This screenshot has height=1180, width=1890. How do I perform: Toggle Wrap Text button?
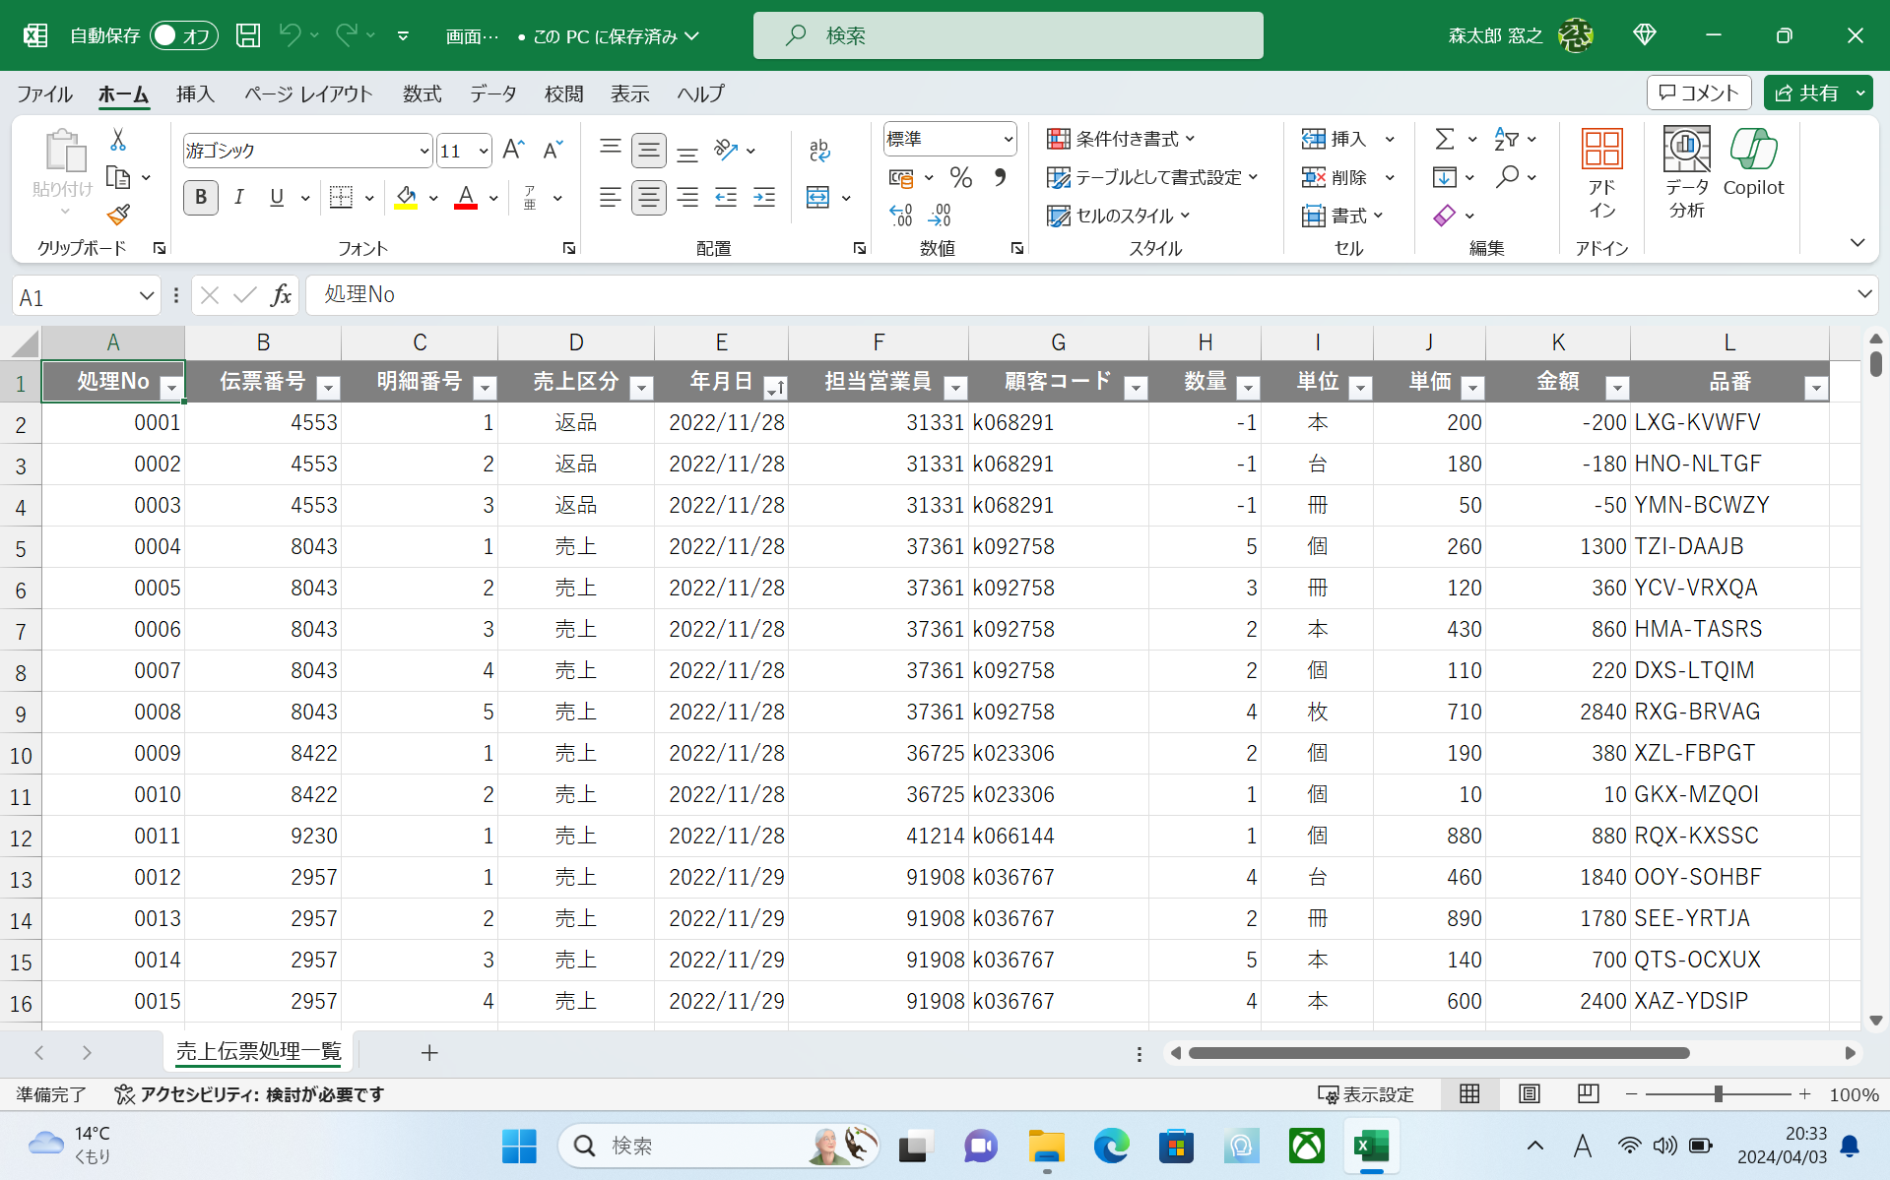coord(819,150)
